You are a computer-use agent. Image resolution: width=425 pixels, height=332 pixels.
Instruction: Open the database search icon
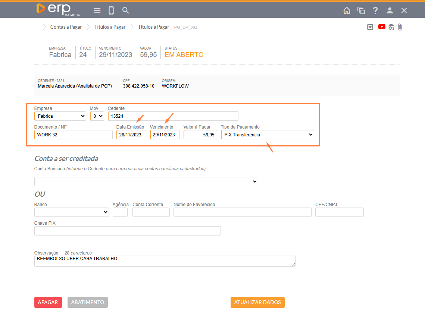click(x=391, y=27)
